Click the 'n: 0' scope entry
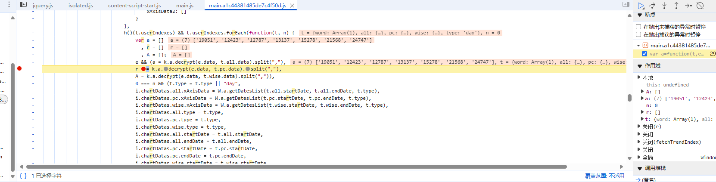The width and height of the screenshot is (716, 182). coord(651,105)
